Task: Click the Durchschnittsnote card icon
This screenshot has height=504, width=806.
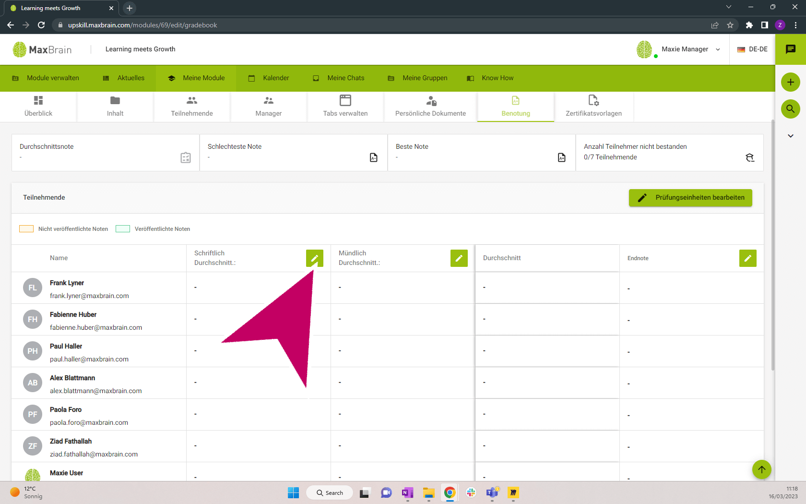Action: [x=186, y=157]
